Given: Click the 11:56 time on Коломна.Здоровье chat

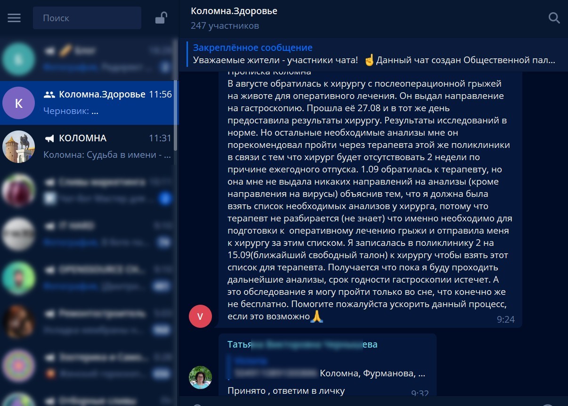Looking at the screenshot, I should [x=160, y=95].
